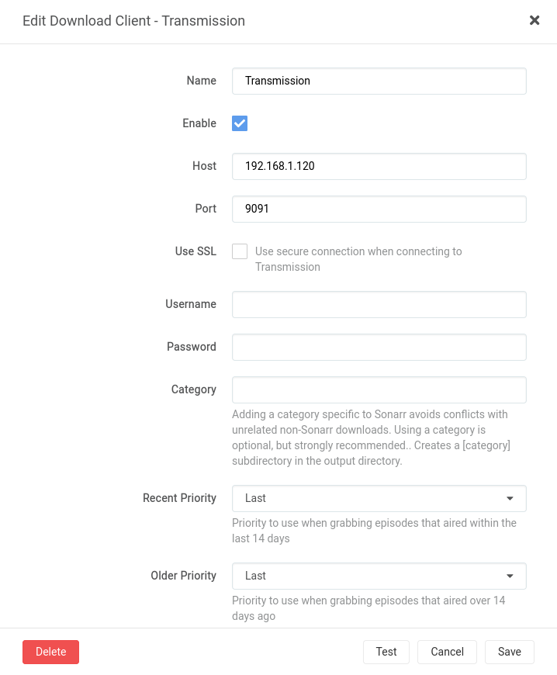Cancel editing the download client
557x675 pixels.
448,652
